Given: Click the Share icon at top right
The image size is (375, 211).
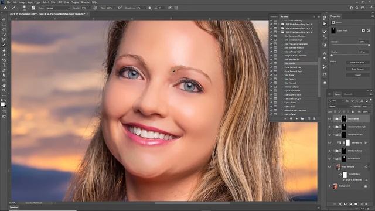Looking at the screenshot, I should pos(371,8).
